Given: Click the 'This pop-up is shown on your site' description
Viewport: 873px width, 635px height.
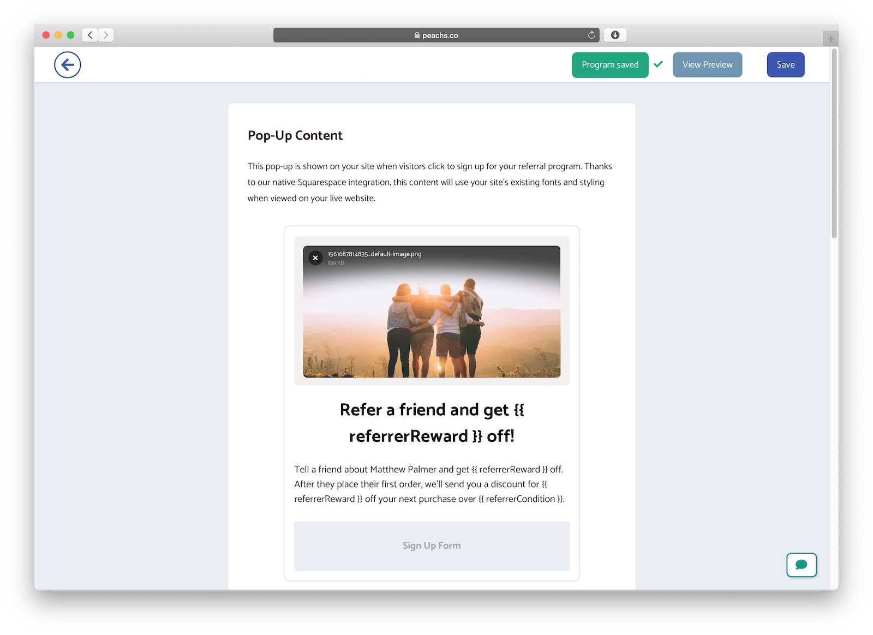Looking at the screenshot, I should (430, 182).
